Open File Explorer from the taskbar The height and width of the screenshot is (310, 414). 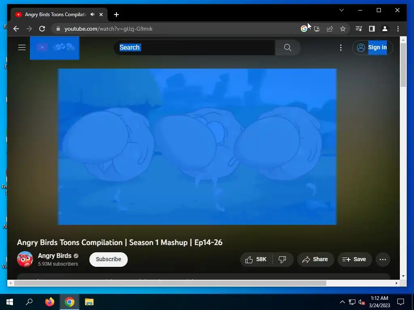click(89, 302)
